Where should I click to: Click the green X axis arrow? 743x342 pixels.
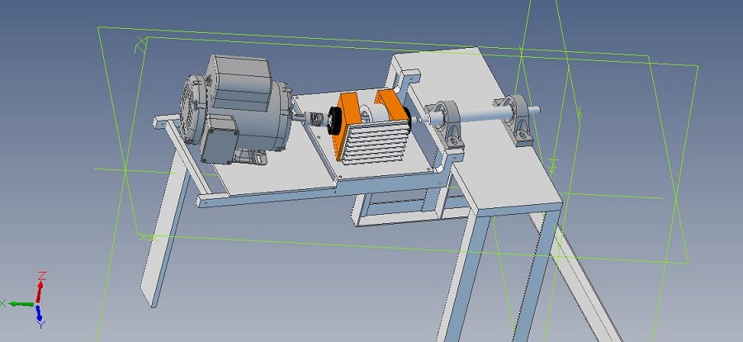(x=18, y=304)
